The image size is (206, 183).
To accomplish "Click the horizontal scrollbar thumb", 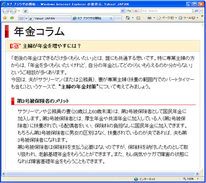I will tap(100, 174).
